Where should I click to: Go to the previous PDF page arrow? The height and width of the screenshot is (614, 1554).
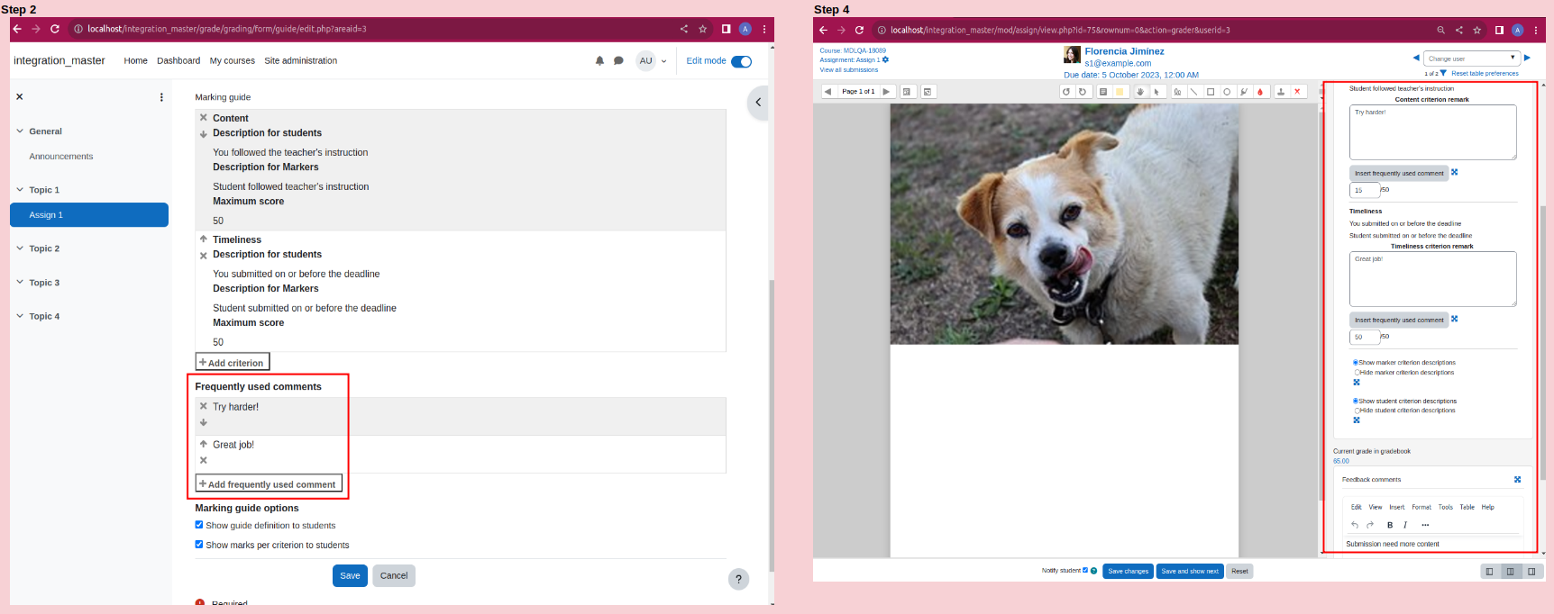coord(827,92)
